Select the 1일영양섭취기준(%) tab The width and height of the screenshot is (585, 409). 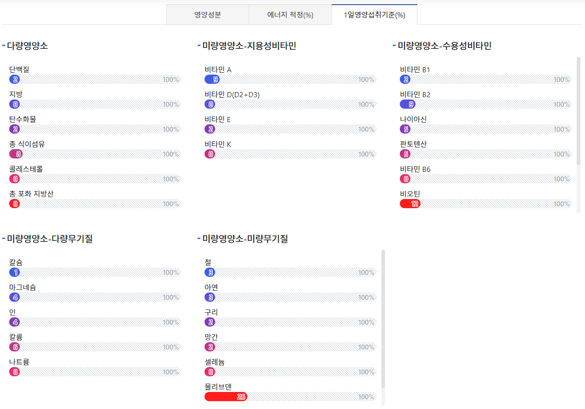[374, 15]
